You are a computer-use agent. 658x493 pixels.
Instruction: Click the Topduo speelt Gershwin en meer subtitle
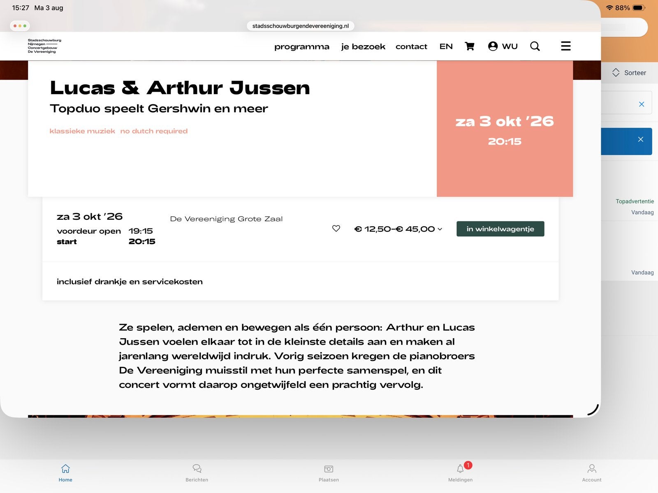click(159, 108)
